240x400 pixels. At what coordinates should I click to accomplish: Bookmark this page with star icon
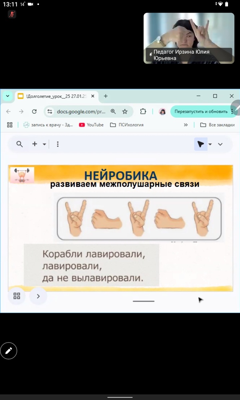(125, 112)
